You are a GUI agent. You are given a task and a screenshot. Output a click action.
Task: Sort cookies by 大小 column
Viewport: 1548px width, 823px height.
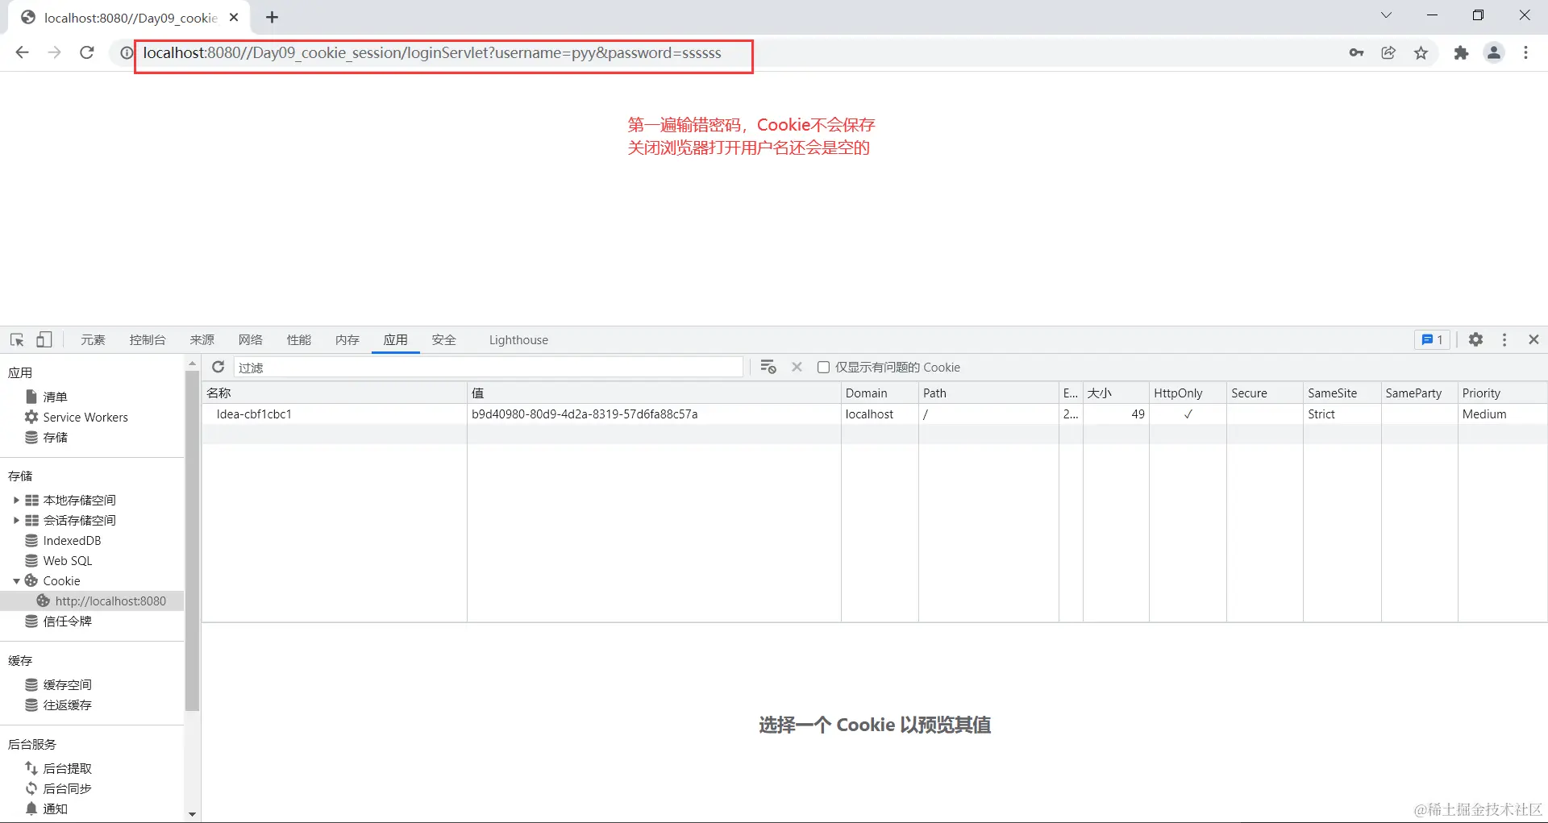[x=1116, y=393]
